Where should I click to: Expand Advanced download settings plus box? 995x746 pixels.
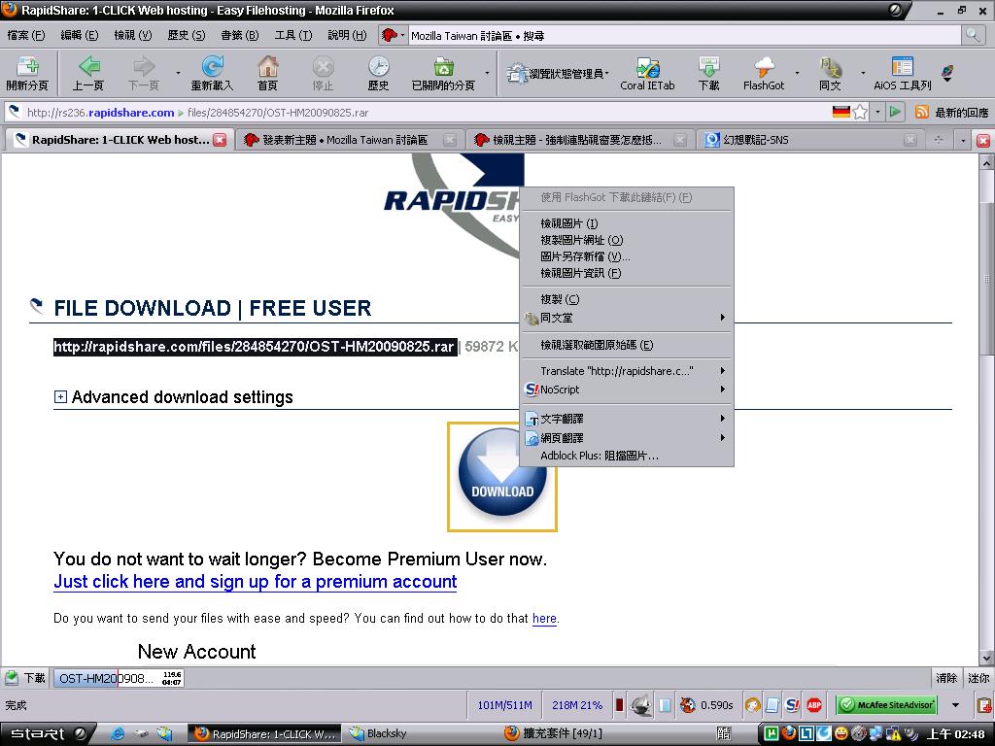tap(60, 397)
